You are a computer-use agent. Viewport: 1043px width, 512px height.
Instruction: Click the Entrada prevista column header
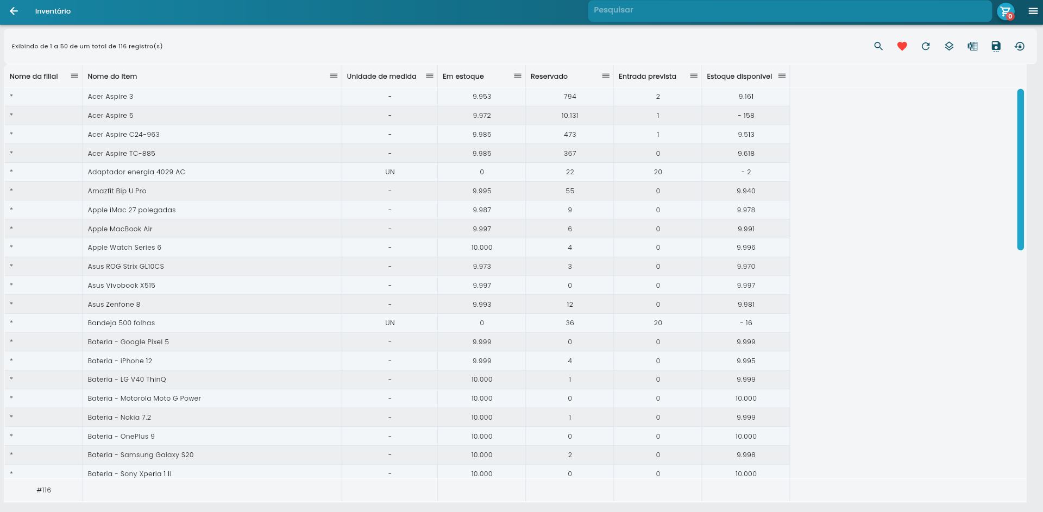[x=648, y=77]
